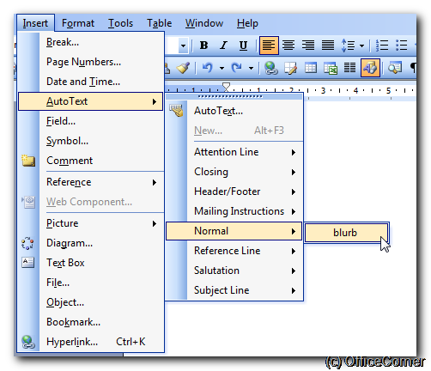
Task: Select Center alignment icon
Action: point(288,46)
